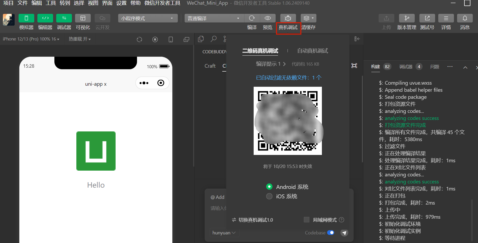Click the 代码包 165 KB label
The height and width of the screenshot is (243, 478).
[x=305, y=64]
